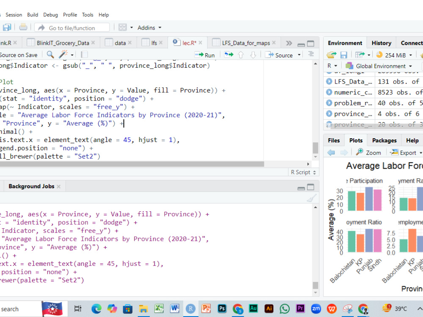Switch to the BlinkIT_Grocery_Data tab
This screenshot has height=317, width=423.
pos(63,43)
